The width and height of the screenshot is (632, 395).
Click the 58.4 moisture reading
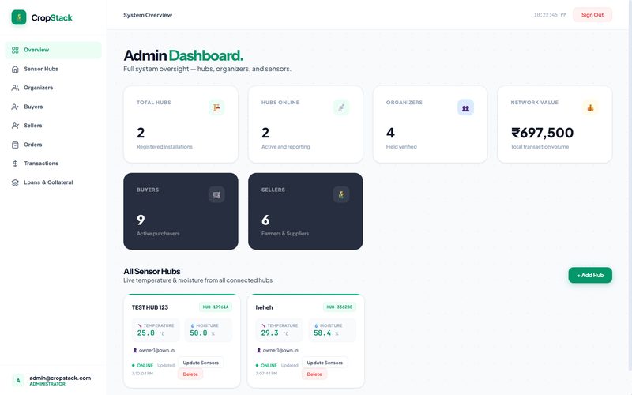[x=322, y=333]
